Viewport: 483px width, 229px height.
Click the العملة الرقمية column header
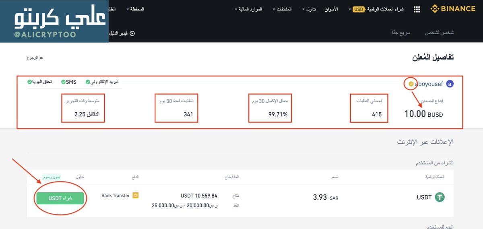click(436, 177)
